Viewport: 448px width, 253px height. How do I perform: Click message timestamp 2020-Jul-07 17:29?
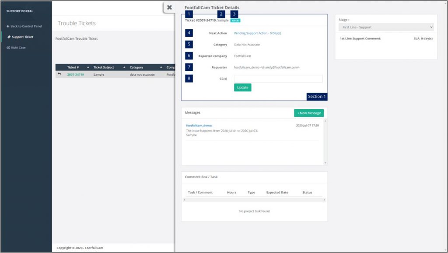tap(308, 125)
